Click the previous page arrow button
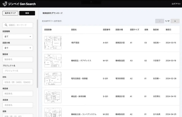The height and width of the screenshot is (117, 182). point(160,21)
